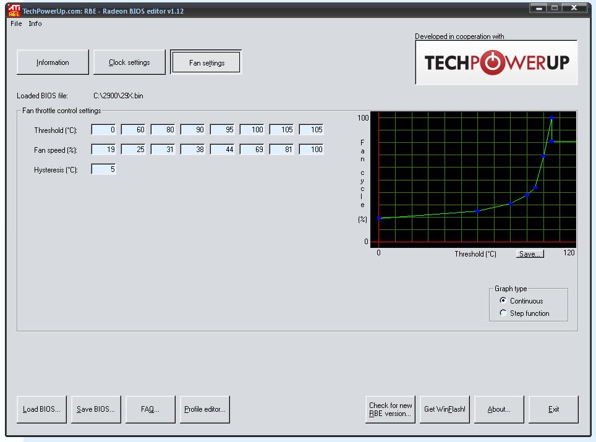Viewport: 596px width, 442px height.
Task: Click the leftmost point on fan curve
Action: click(x=379, y=218)
